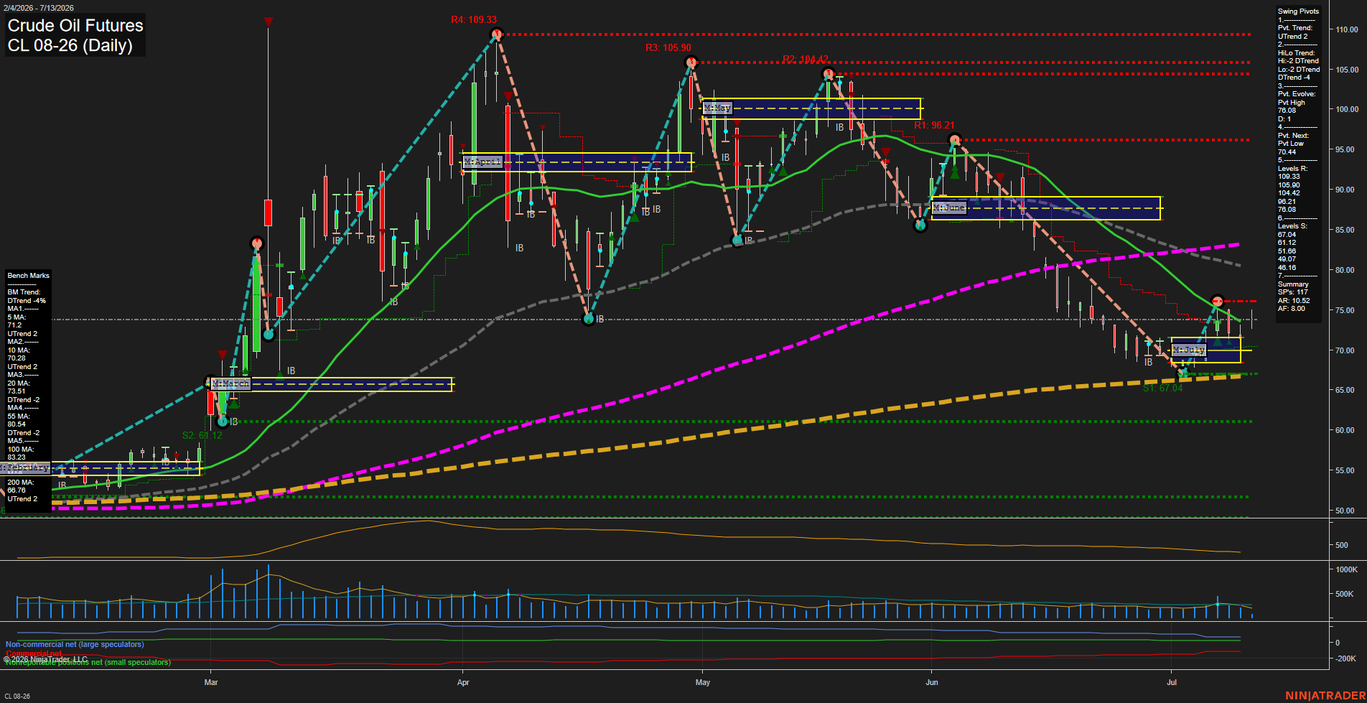Select the most recent pivot high marker near 76

[1217, 300]
